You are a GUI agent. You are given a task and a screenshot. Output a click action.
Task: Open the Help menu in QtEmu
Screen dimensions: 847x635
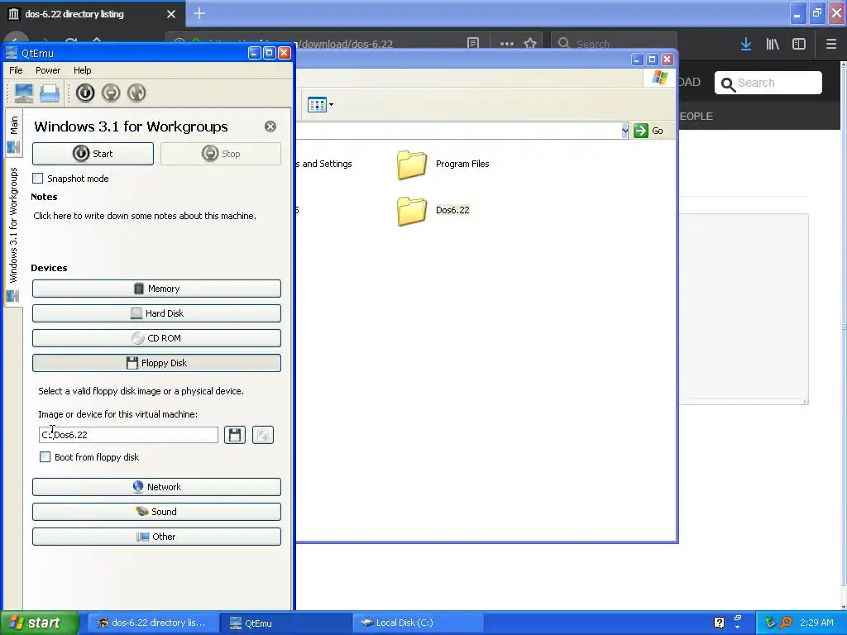(x=83, y=70)
